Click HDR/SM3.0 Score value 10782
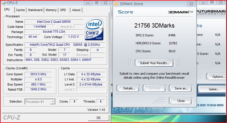 173,43
